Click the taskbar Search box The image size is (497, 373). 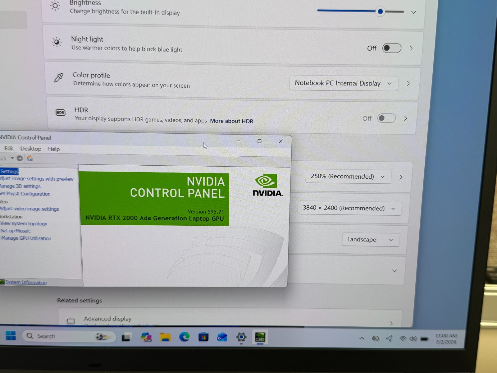[69, 336]
